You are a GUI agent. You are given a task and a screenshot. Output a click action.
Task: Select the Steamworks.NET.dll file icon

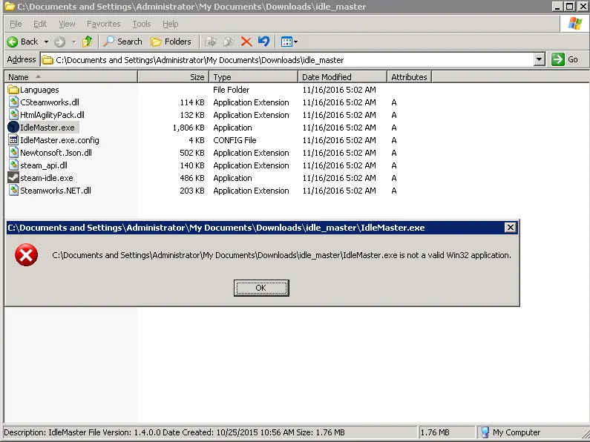tap(13, 191)
